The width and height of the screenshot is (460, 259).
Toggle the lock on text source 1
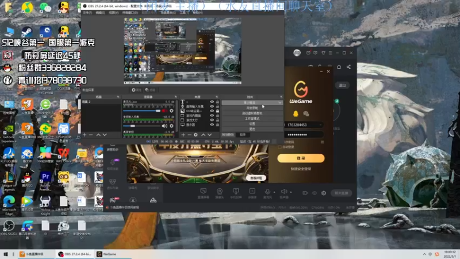[x=217, y=102]
